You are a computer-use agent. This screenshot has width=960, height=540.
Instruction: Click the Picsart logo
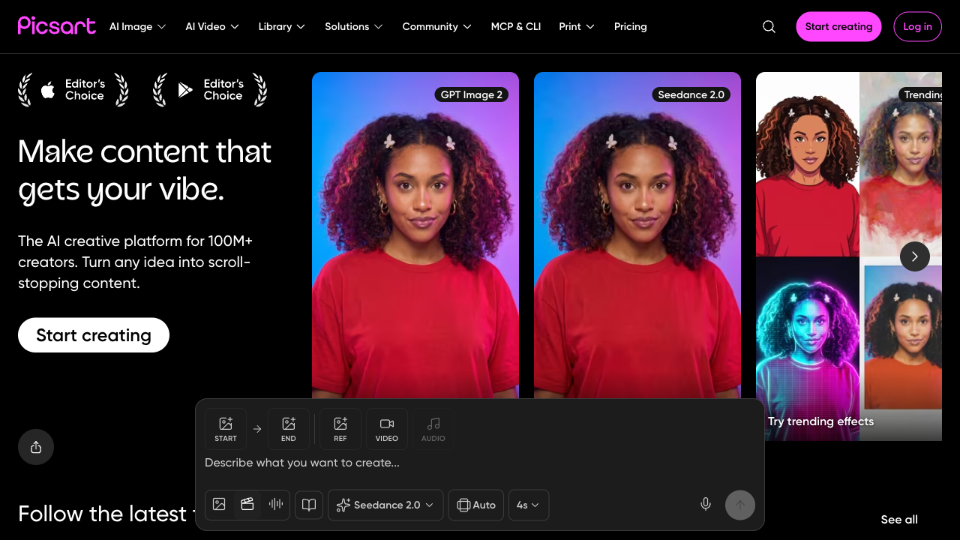pos(57,26)
